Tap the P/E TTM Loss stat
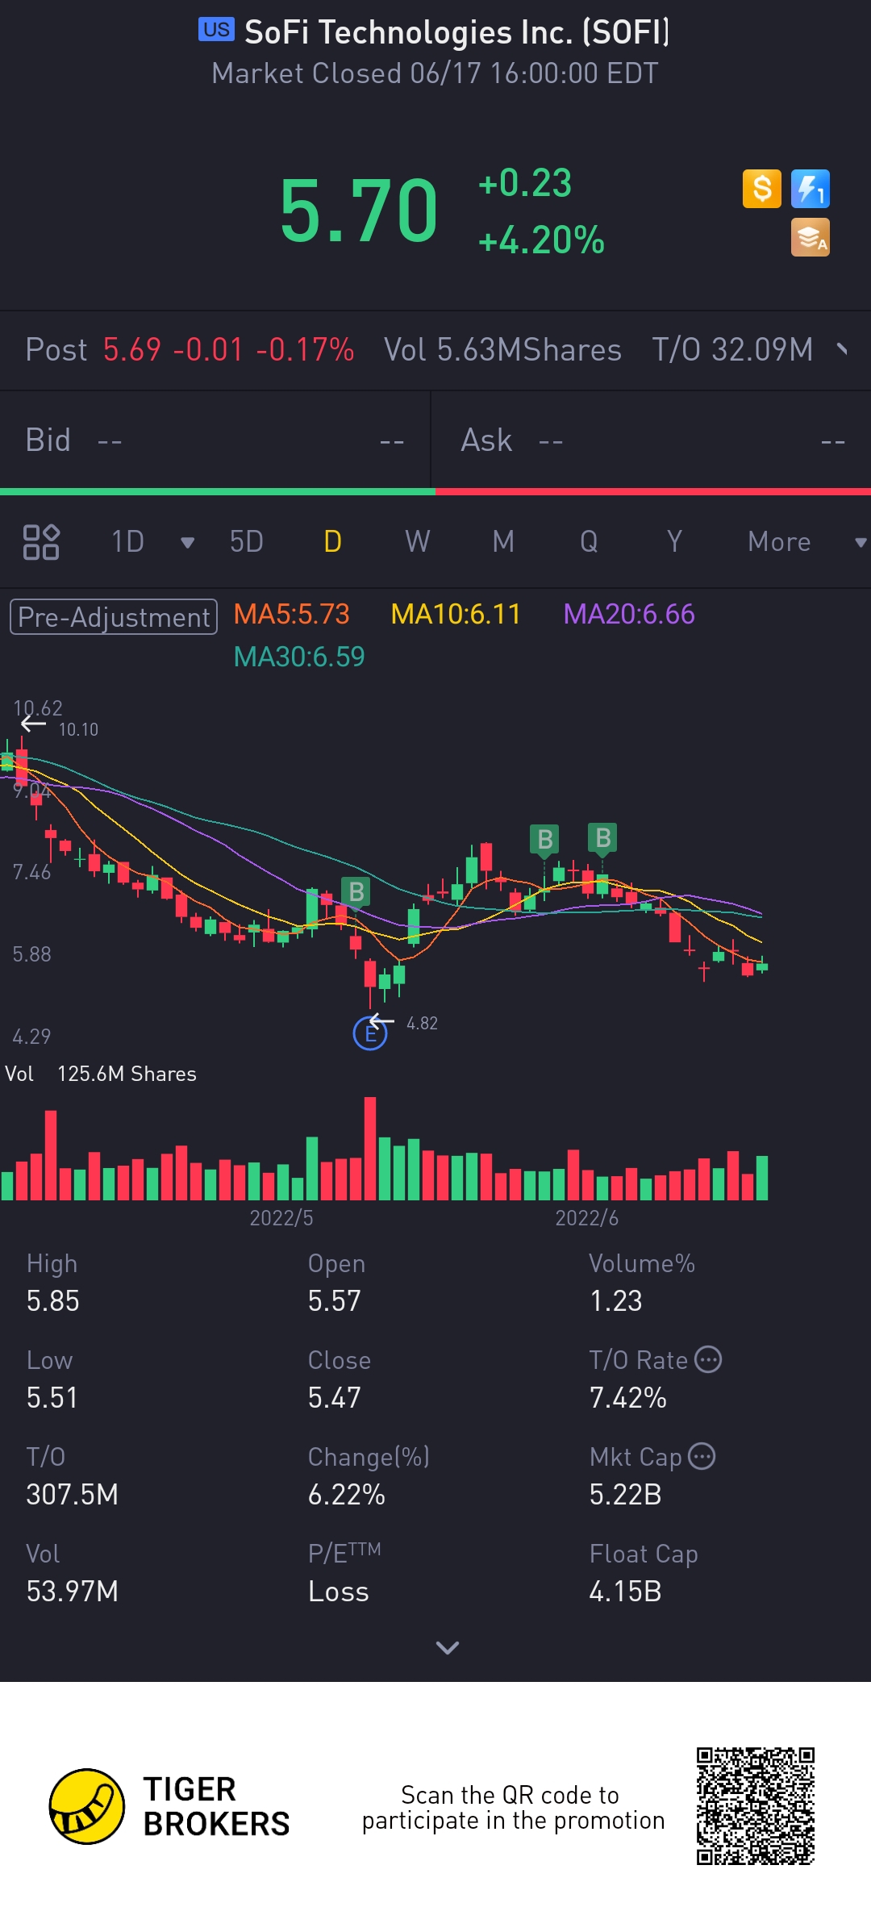 [344, 1573]
